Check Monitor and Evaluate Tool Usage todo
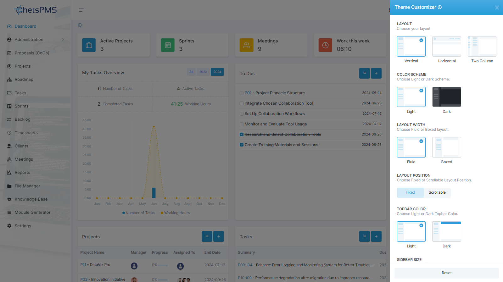 click(242, 124)
